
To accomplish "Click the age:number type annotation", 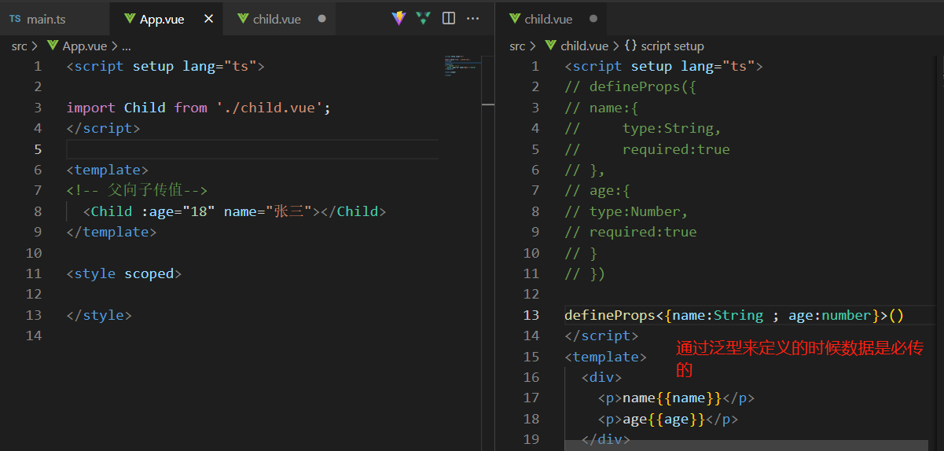I will click(x=830, y=315).
